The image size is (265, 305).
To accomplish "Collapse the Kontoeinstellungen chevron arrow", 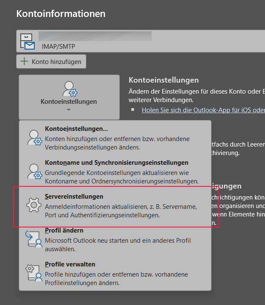I will point(69,110).
